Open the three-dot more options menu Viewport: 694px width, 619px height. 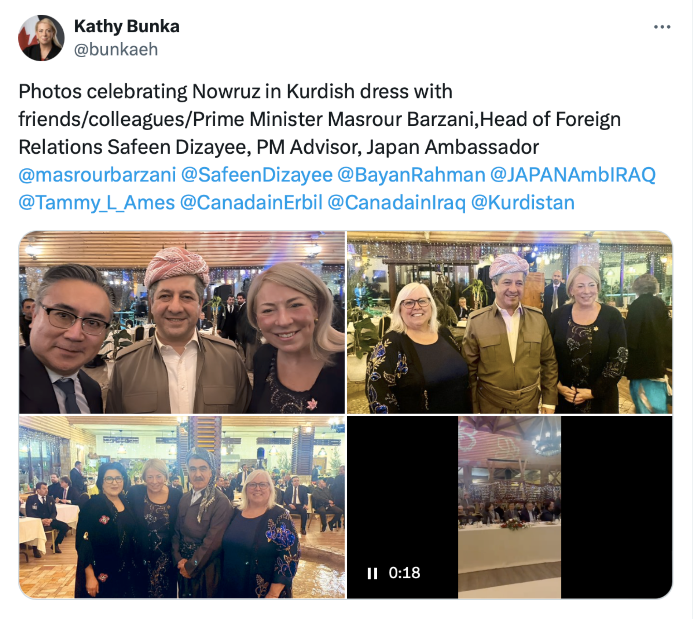coord(662,27)
